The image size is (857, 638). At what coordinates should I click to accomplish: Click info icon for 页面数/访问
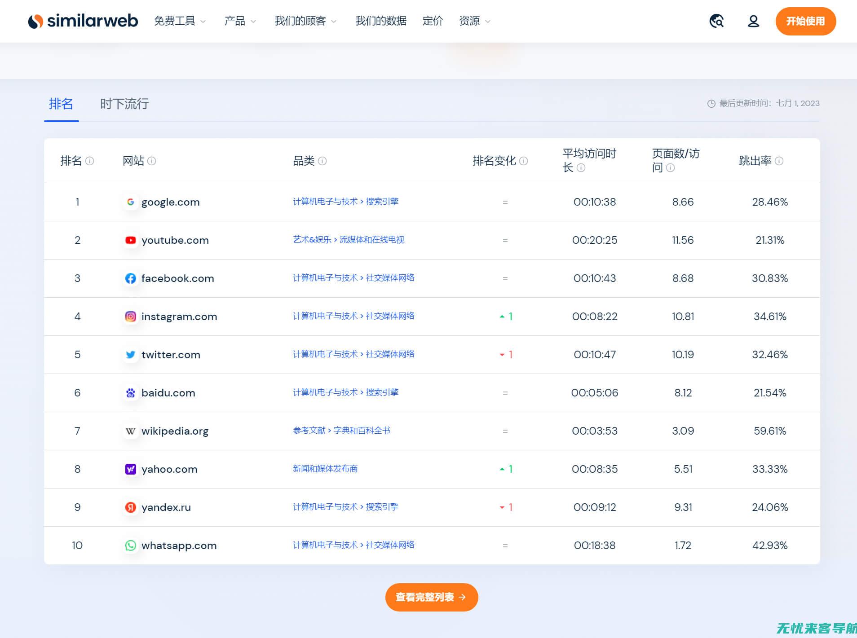(671, 168)
